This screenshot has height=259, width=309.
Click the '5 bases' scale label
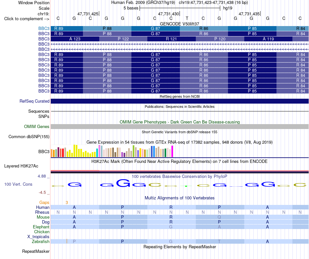[x=131, y=8]
